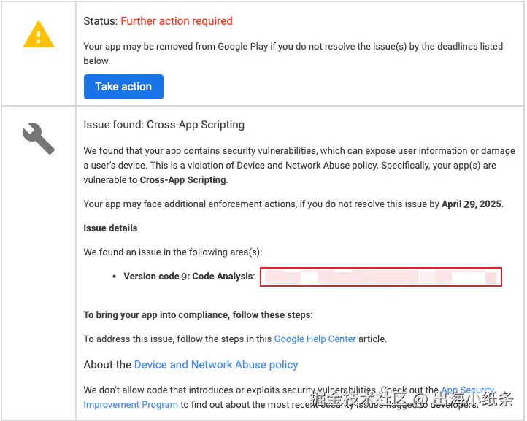Click the 'Issue found: Cross-App Scripting' heading
This screenshot has width=527, height=421.
coord(164,125)
